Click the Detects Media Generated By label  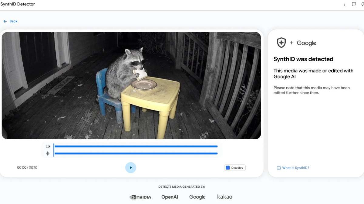click(x=182, y=187)
